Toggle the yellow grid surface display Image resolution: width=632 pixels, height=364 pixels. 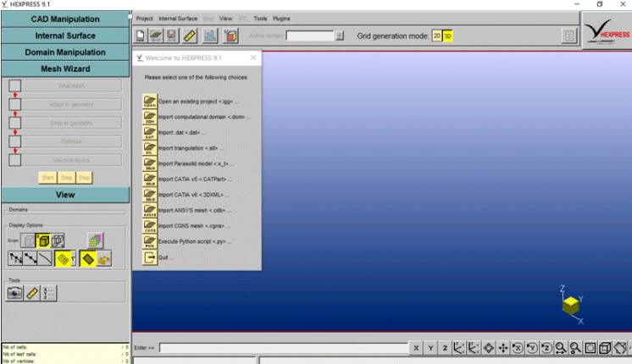point(63,259)
